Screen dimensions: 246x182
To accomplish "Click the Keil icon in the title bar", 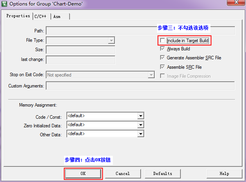I will 5,4.
